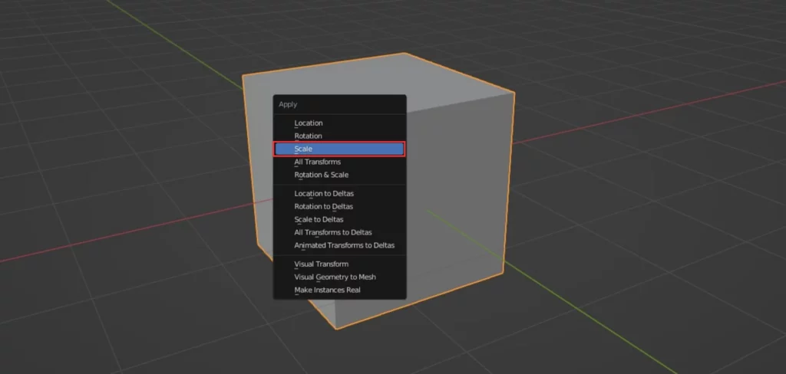Image resolution: width=786 pixels, height=374 pixels.
Task: Select Location to Deltas
Action: (x=339, y=194)
